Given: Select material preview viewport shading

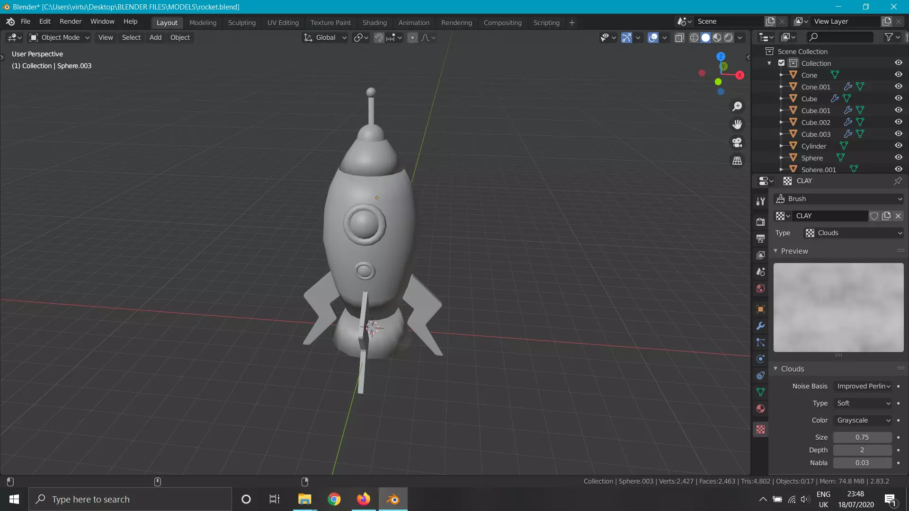Looking at the screenshot, I should click(x=717, y=37).
